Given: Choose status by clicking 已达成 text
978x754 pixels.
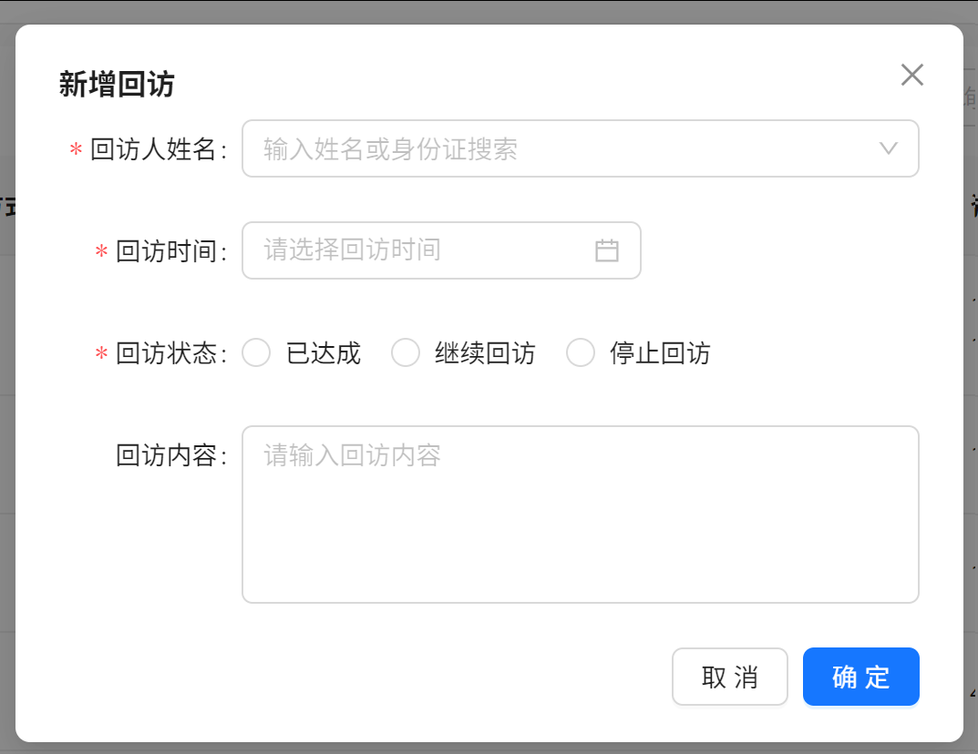Looking at the screenshot, I should [324, 353].
